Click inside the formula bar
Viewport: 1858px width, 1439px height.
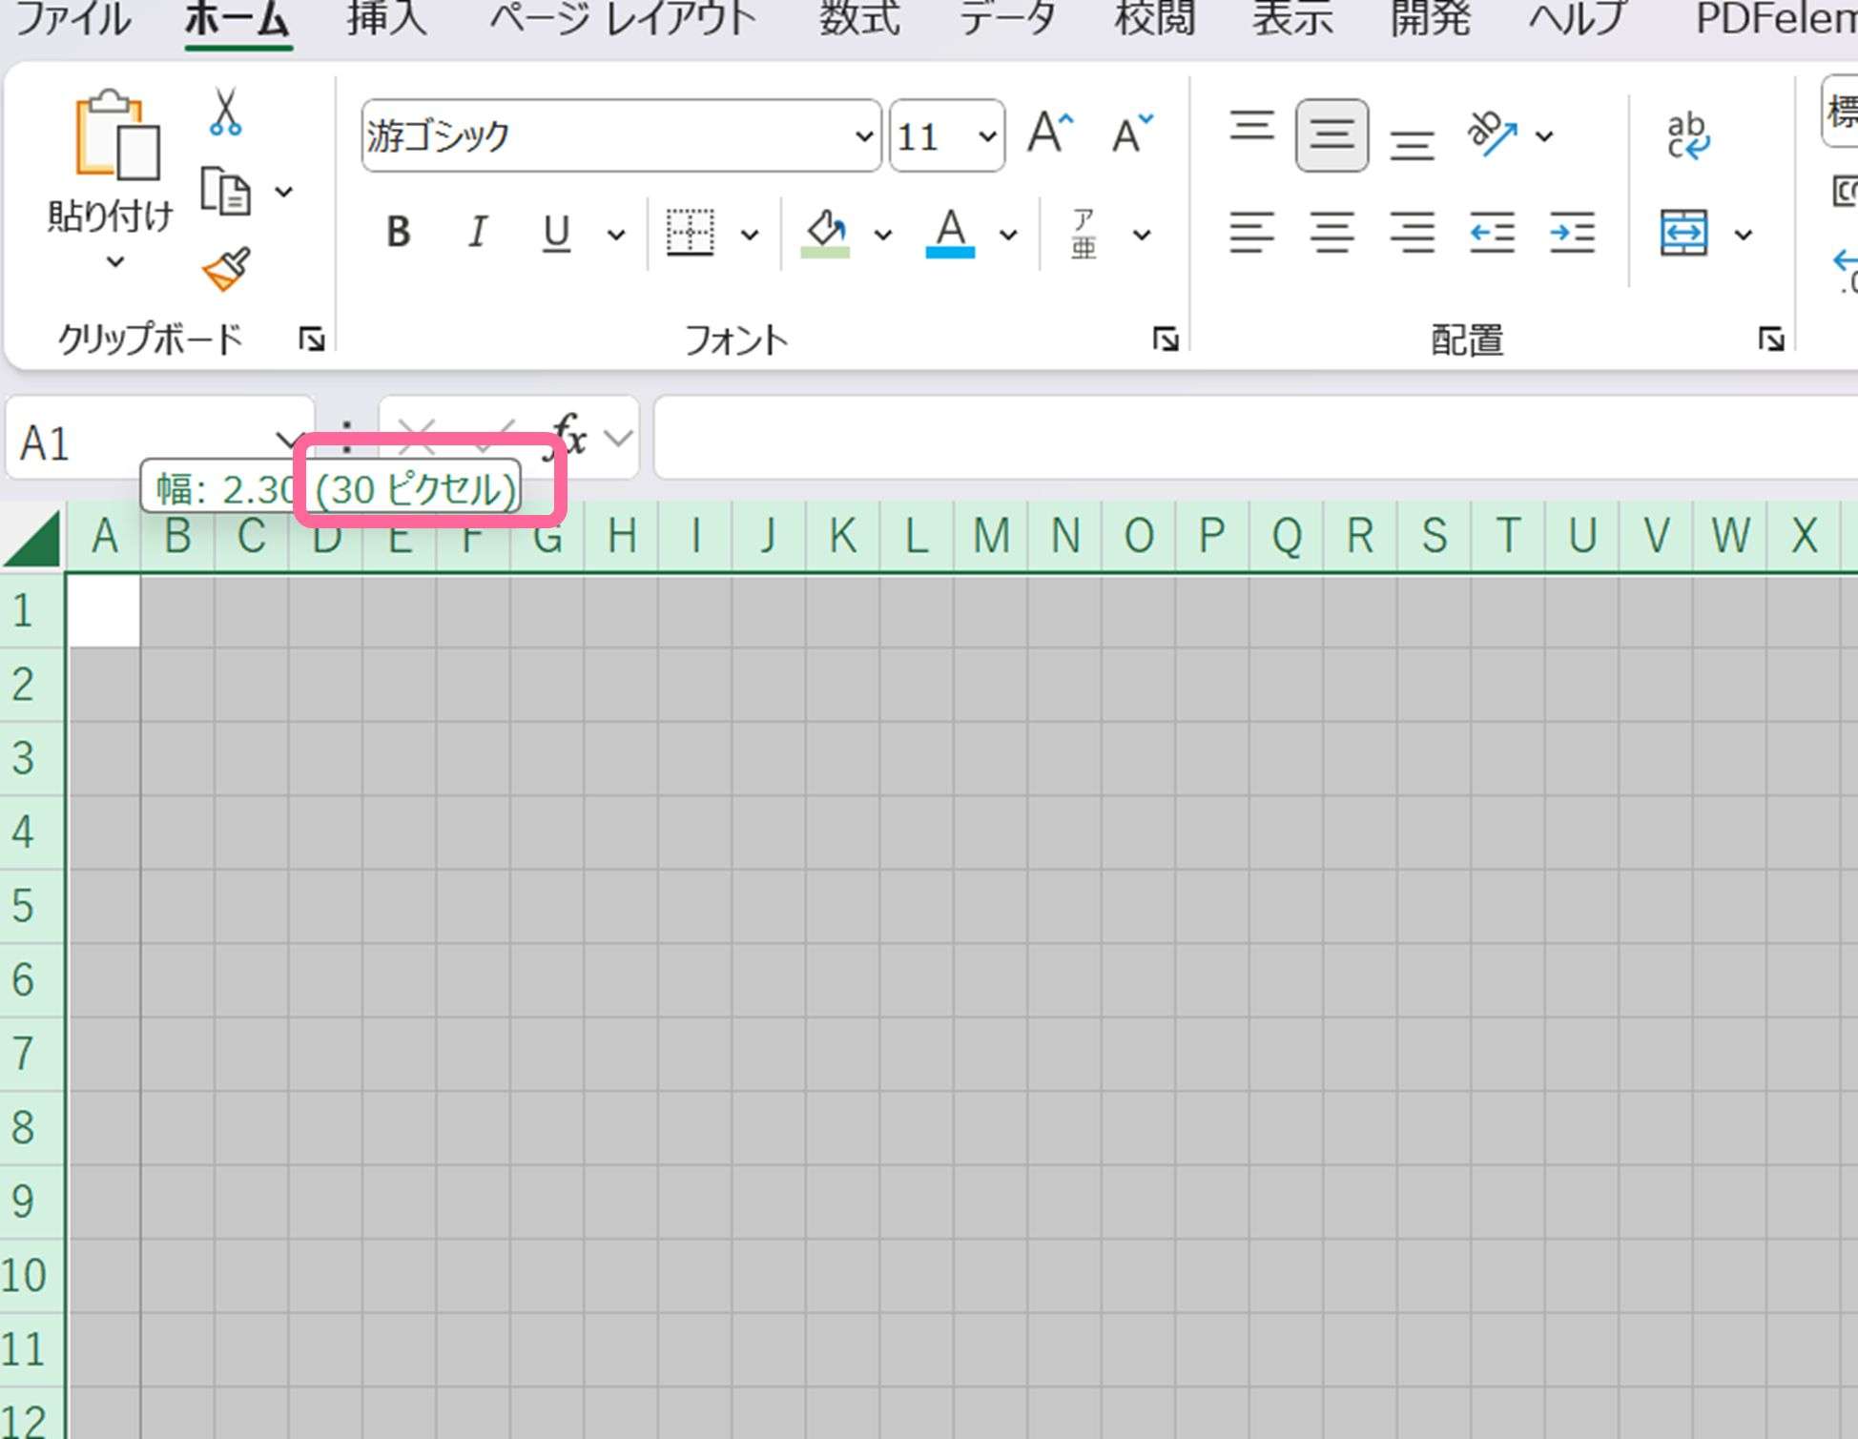point(1255,438)
